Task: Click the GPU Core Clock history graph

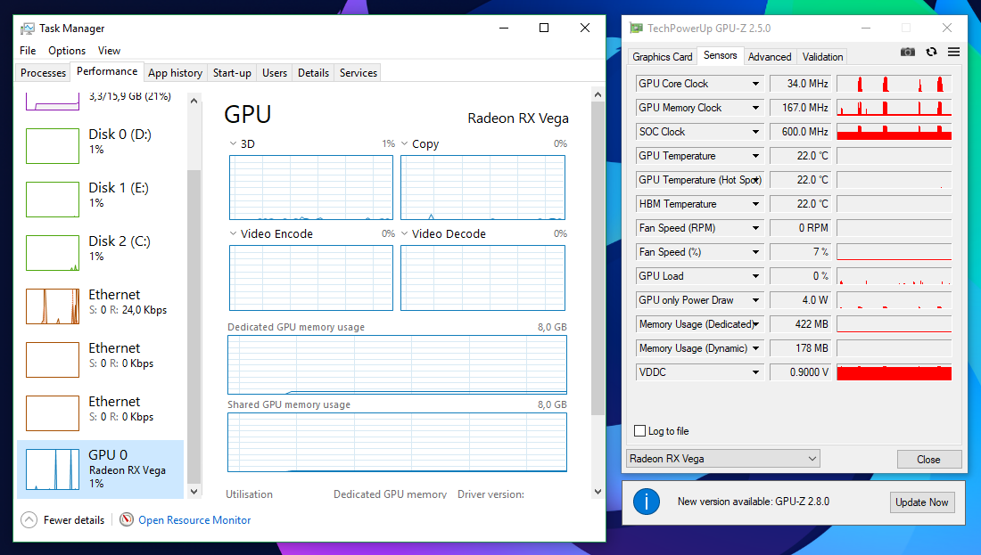Action: click(894, 84)
